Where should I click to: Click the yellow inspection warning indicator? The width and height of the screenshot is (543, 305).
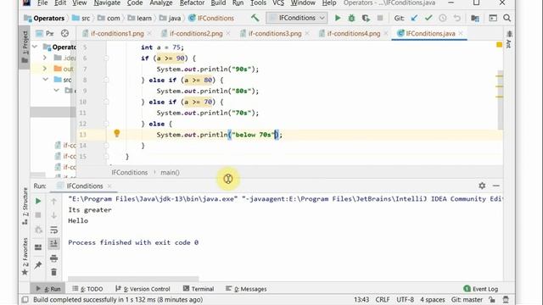499,45
